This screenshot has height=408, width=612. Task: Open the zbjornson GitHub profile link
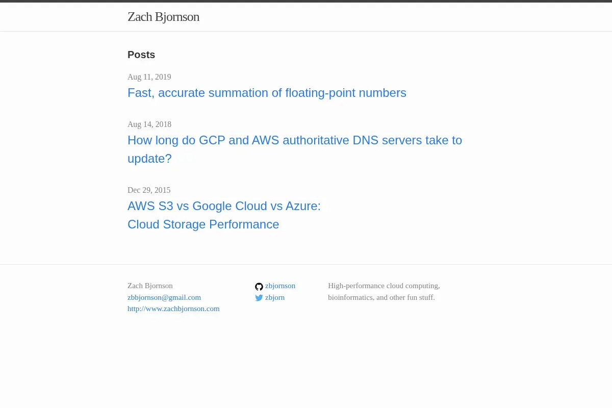pyautogui.click(x=280, y=286)
